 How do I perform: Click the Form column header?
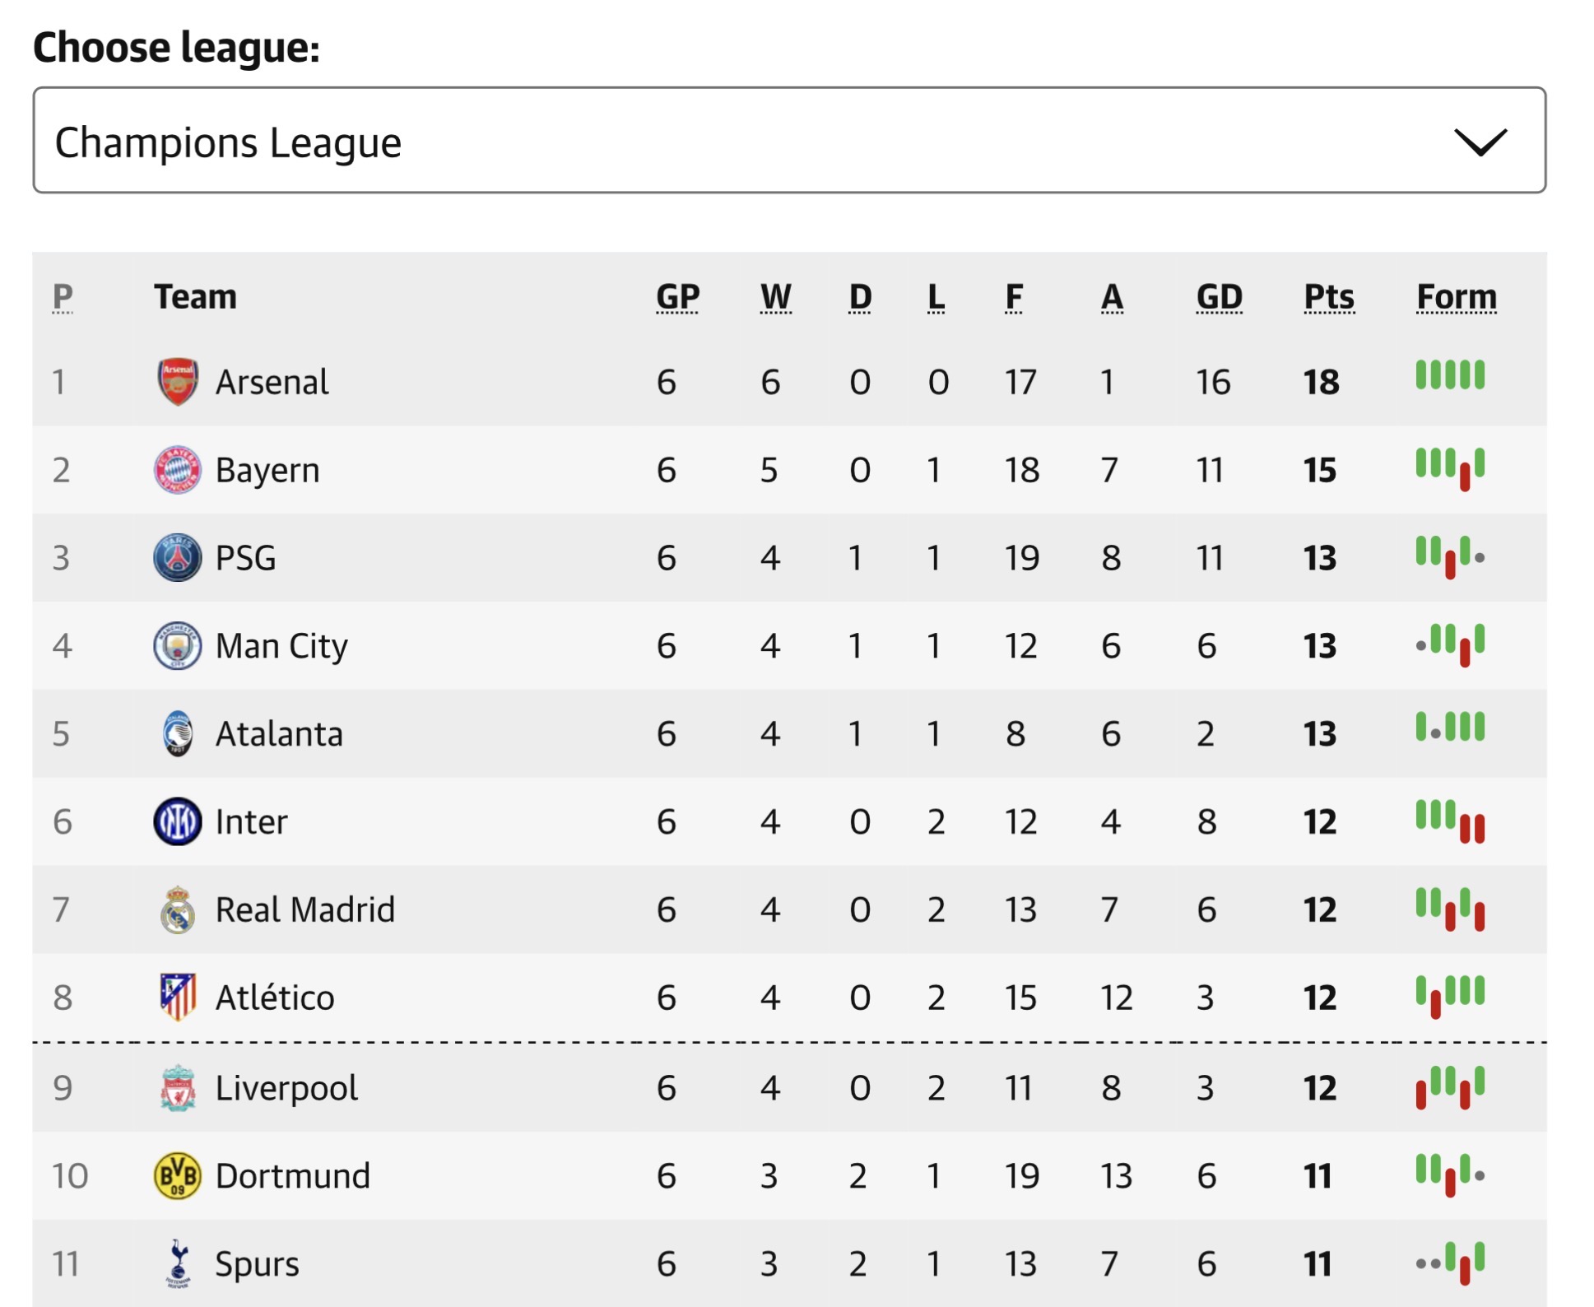(1456, 297)
